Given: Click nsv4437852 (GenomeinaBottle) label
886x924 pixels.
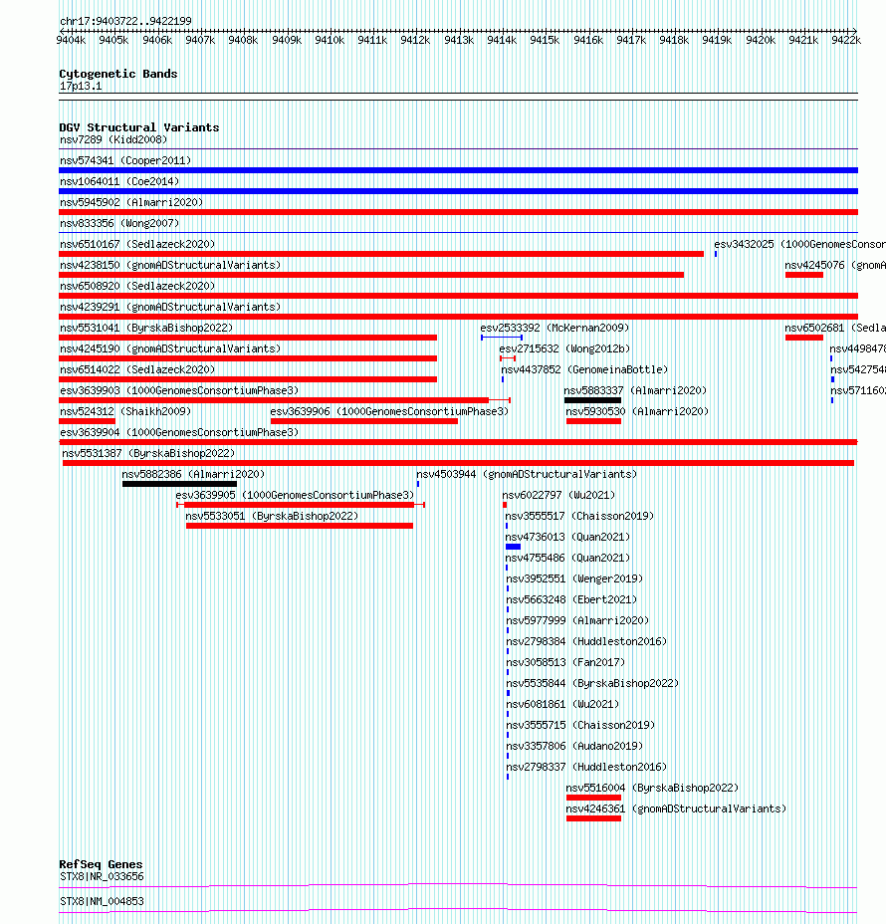Looking at the screenshot, I should (584, 369).
